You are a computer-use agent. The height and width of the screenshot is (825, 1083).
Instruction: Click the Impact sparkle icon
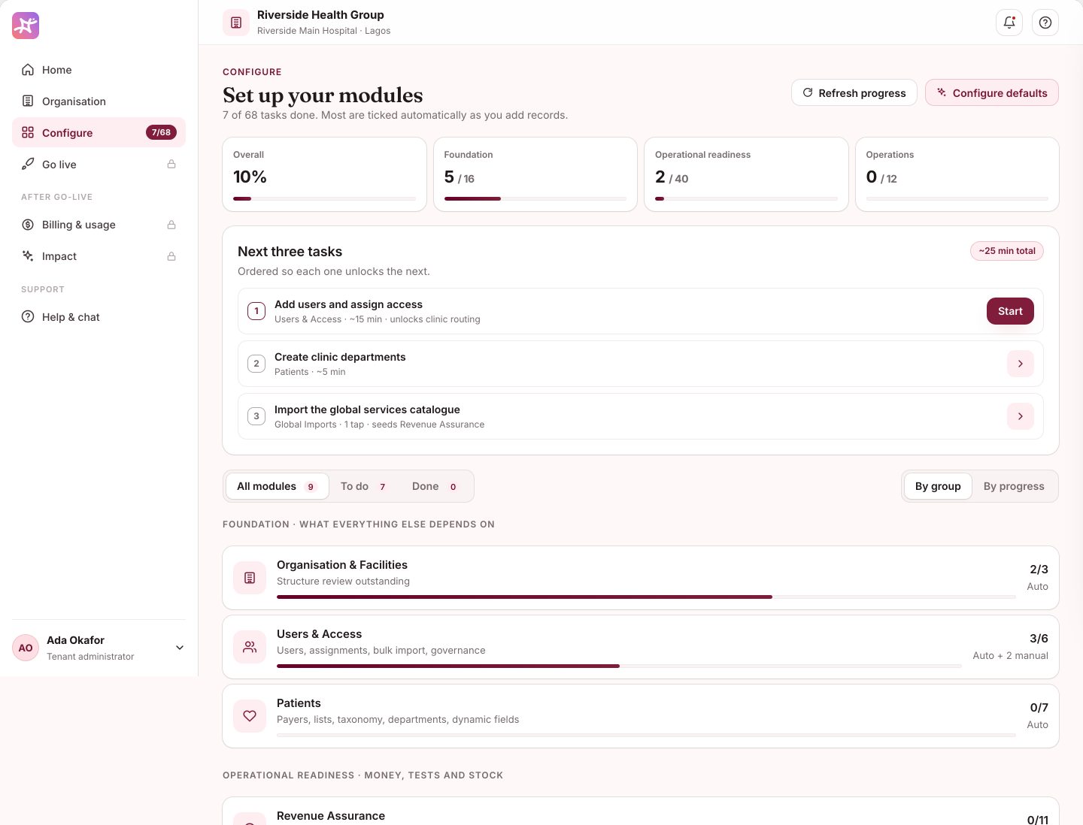tap(28, 256)
